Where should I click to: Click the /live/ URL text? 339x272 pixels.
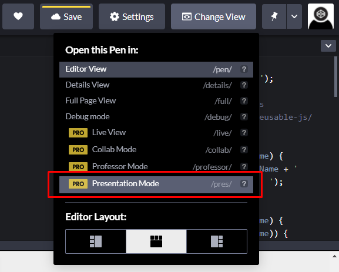tap(223, 133)
